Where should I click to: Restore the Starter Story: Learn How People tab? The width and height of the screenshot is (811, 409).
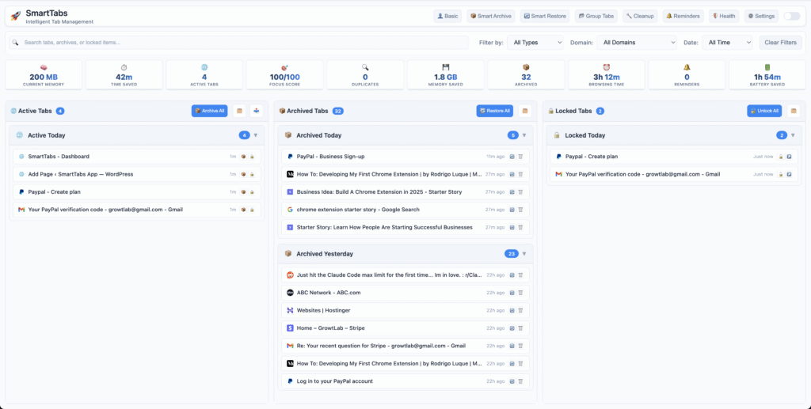512,227
